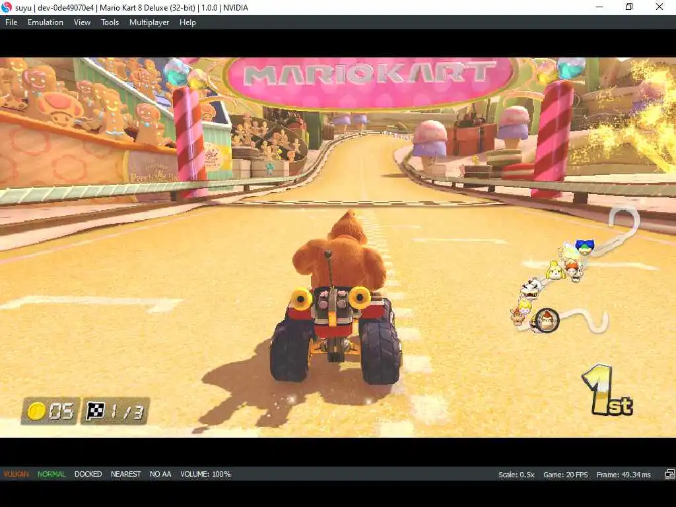676x507 pixels.
Task: Click the Frame: 49.34 ms readout
Action: point(623,475)
